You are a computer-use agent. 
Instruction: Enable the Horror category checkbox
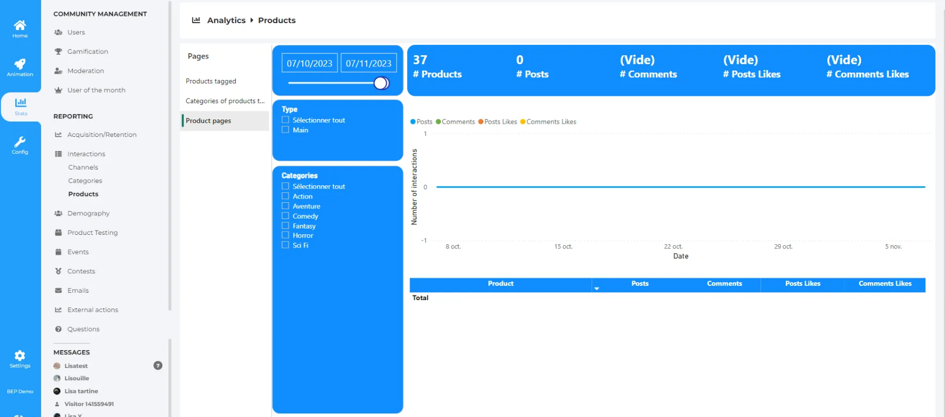tap(285, 235)
